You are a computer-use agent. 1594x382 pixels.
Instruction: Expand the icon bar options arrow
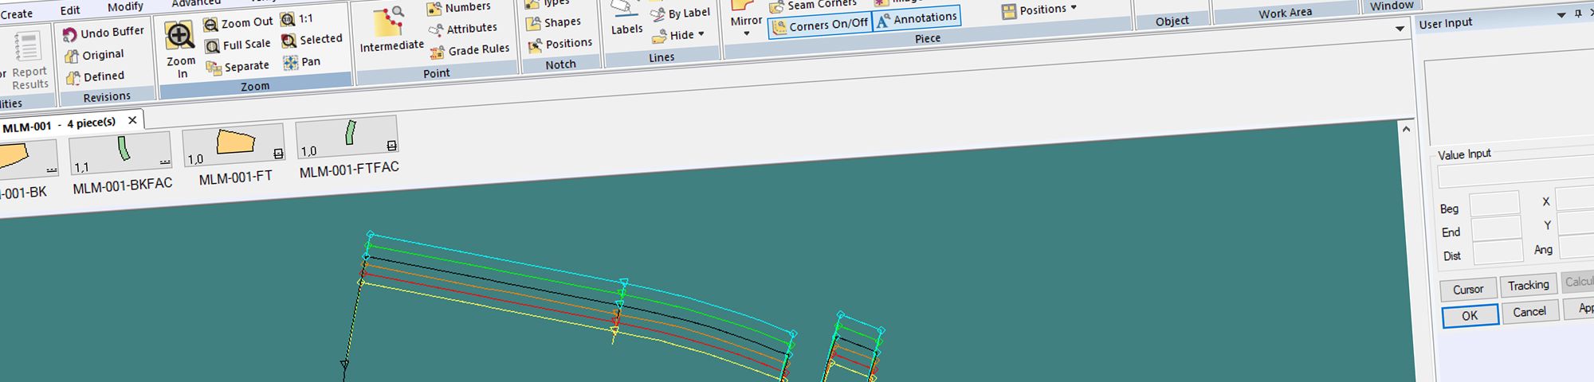[x=1400, y=29]
